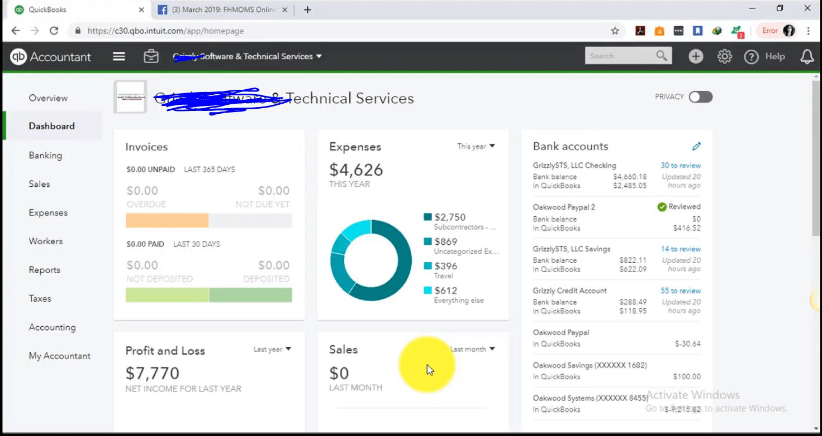The width and height of the screenshot is (822, 436).
Task: Open the accountant toolbox briefcase icon
Action: pyautogui.click(x=151, y=56)
